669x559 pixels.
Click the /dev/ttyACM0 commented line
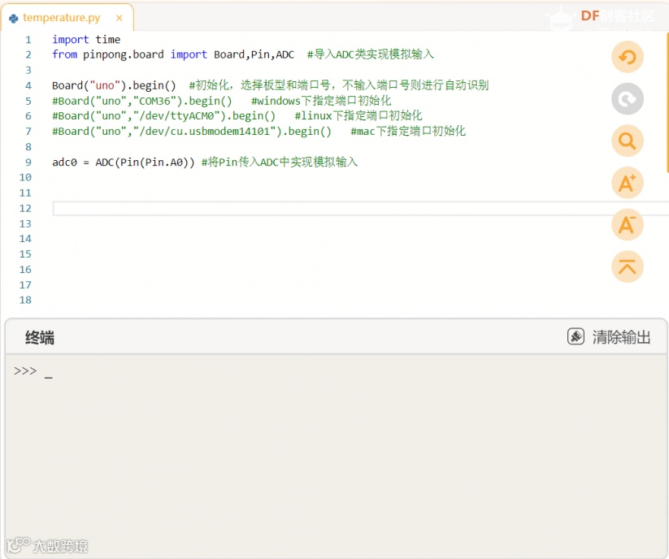[164, 116]
